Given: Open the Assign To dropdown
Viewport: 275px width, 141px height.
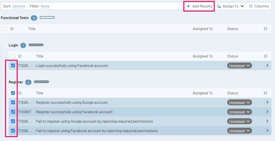Looking at the screenshot, I should [230, 6].
